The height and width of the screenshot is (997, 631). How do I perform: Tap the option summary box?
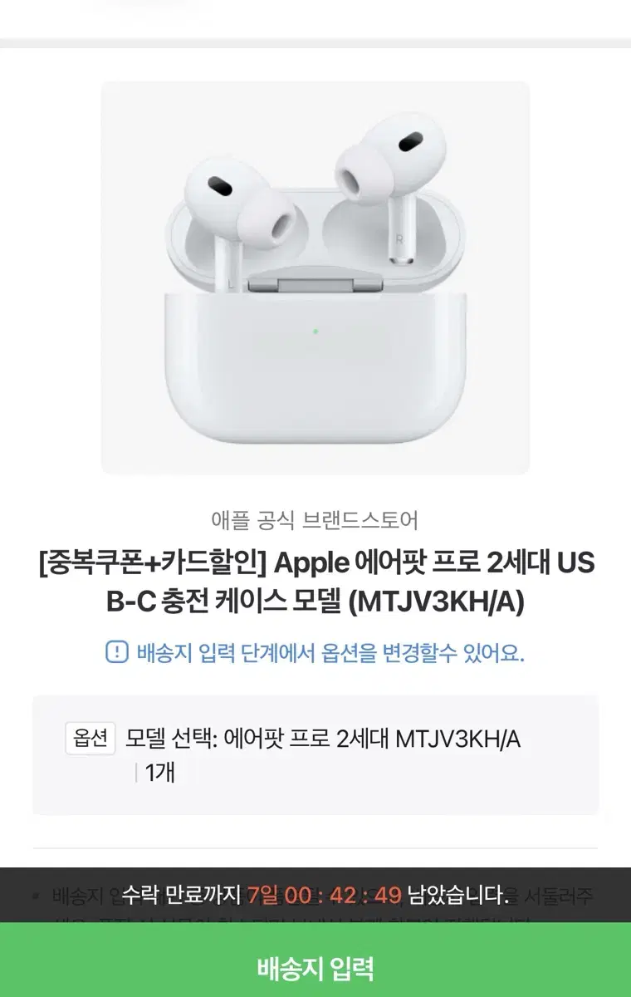pyautogui.click(x=315, y=755)
